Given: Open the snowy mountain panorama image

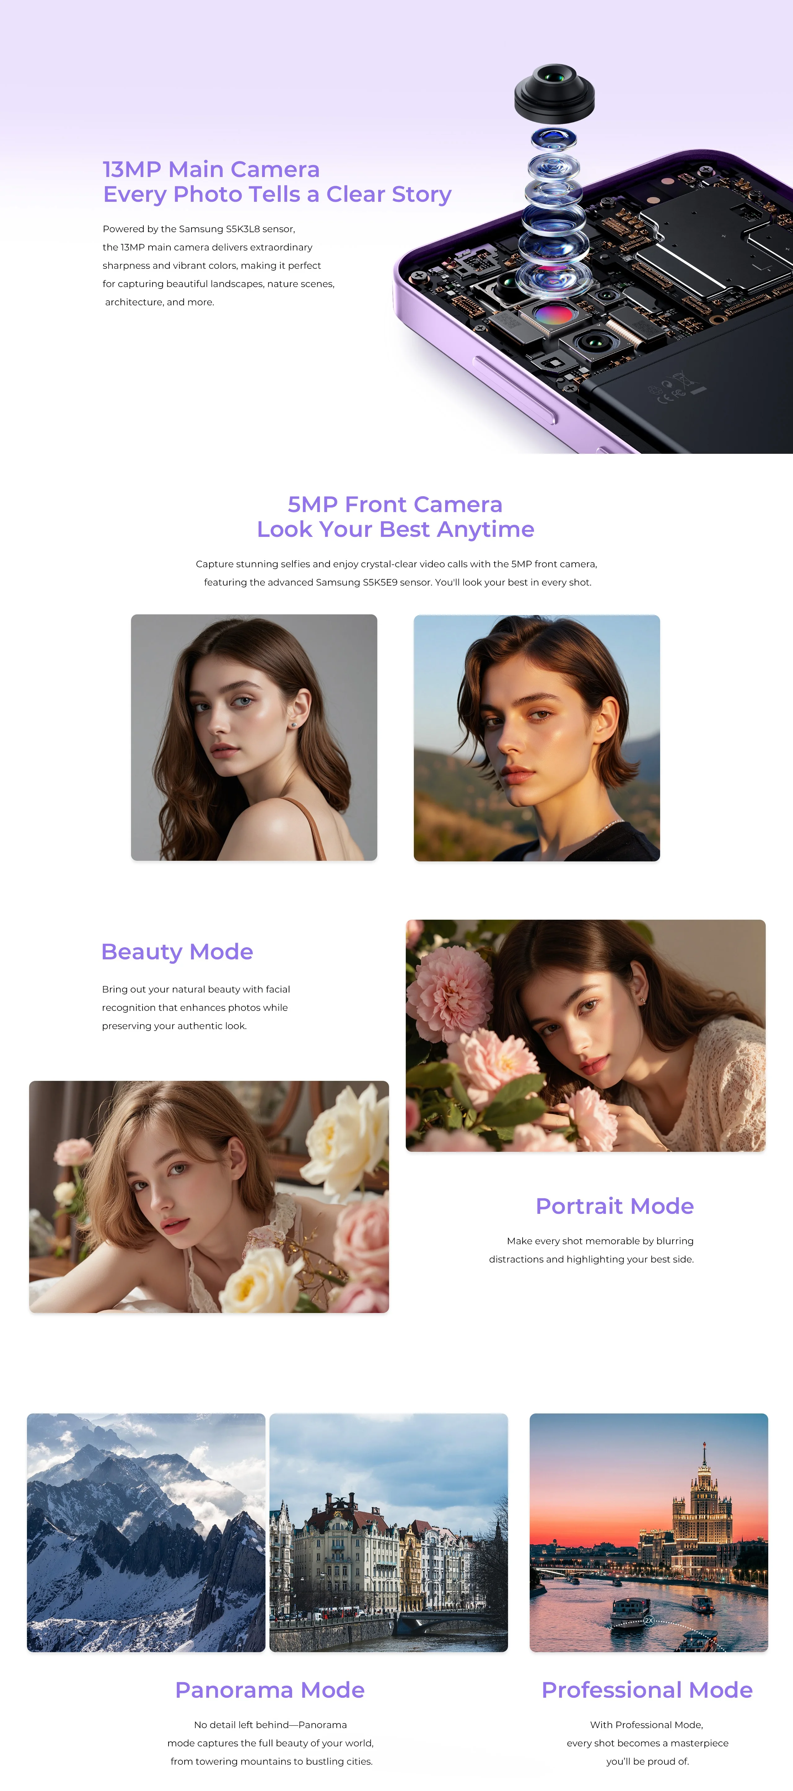Looking at the screenshot, I should coord(146,1532).
